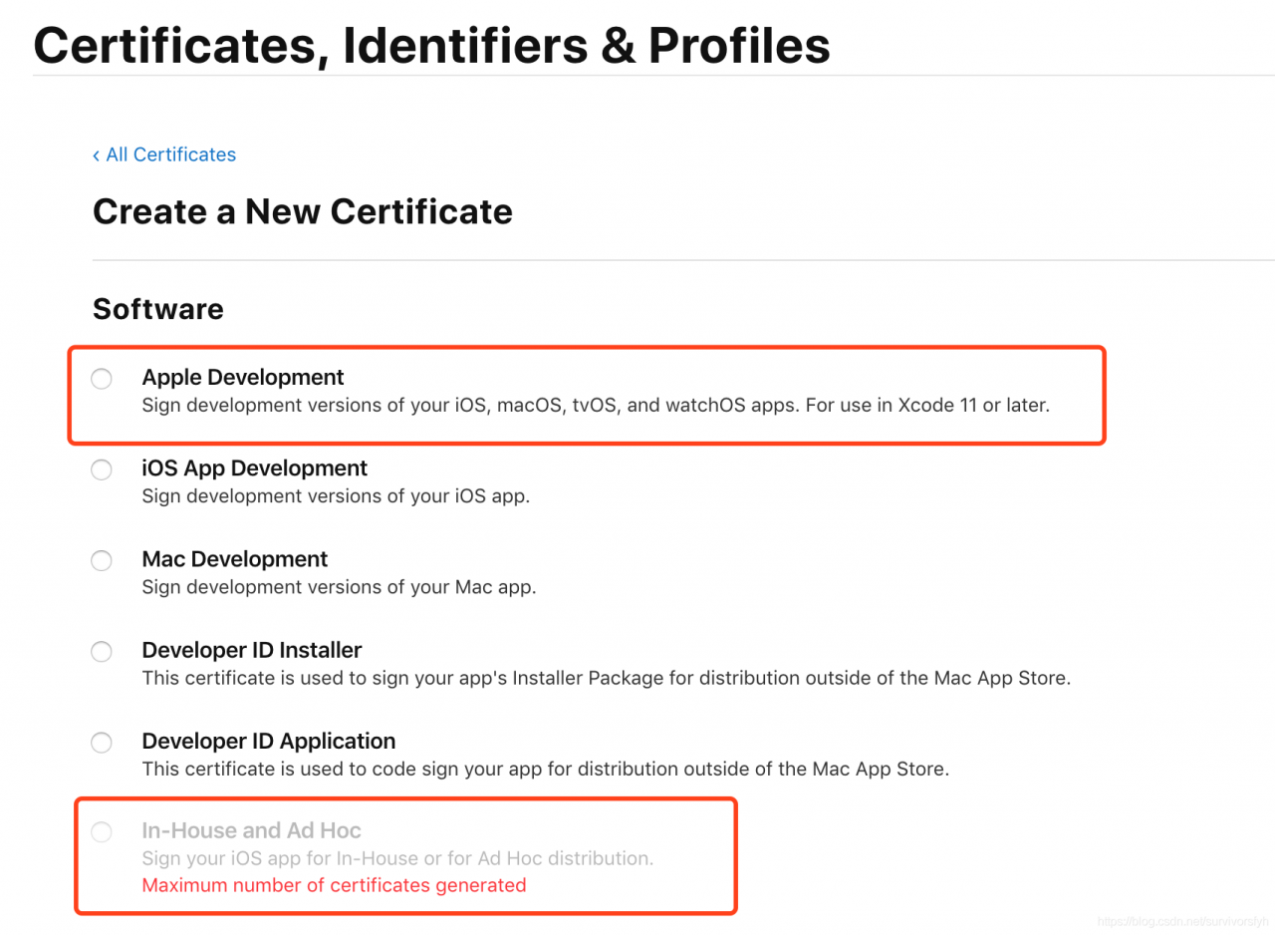1275x935 pixels.
Task: Choose the Mac Development radio option
Action: (102, 560)
